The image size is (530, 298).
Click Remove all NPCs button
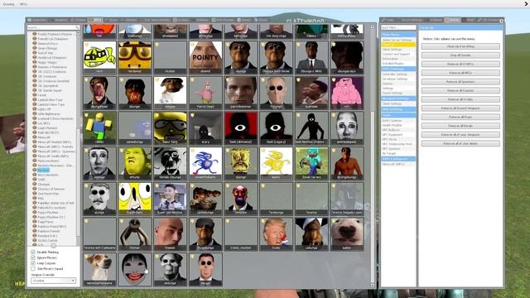pos(460,73)
